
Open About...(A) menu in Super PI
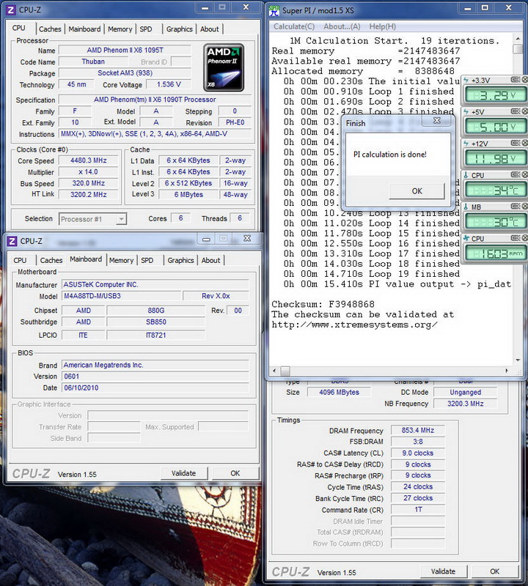(342, 26)
